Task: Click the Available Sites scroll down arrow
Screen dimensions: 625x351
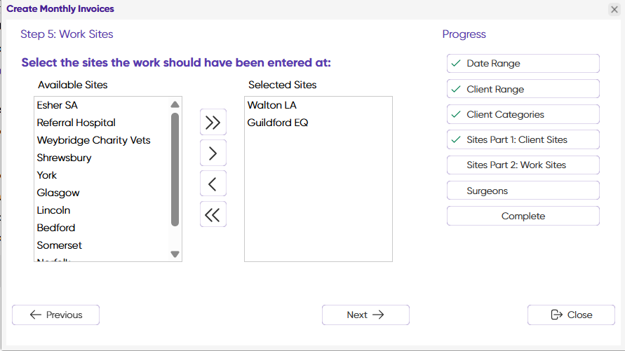Action: point(175,254)
